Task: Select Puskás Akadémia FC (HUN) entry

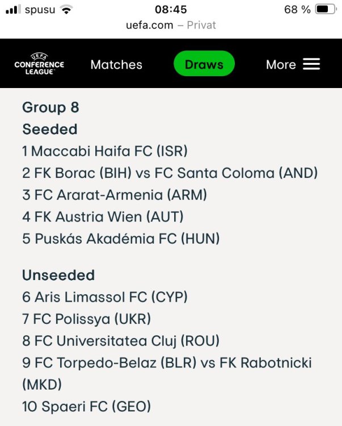Action: click(x=121, y=239)
